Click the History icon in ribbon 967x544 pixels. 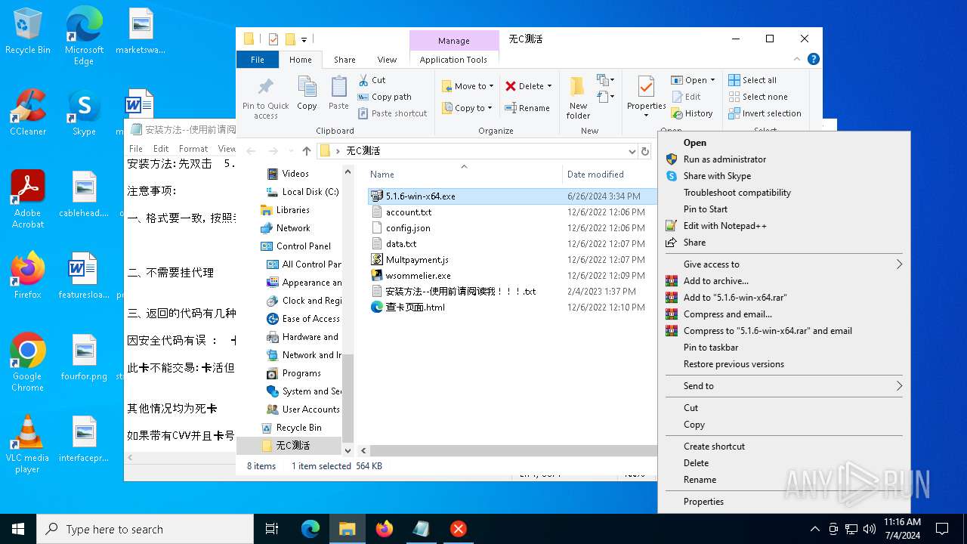(677, 113)
